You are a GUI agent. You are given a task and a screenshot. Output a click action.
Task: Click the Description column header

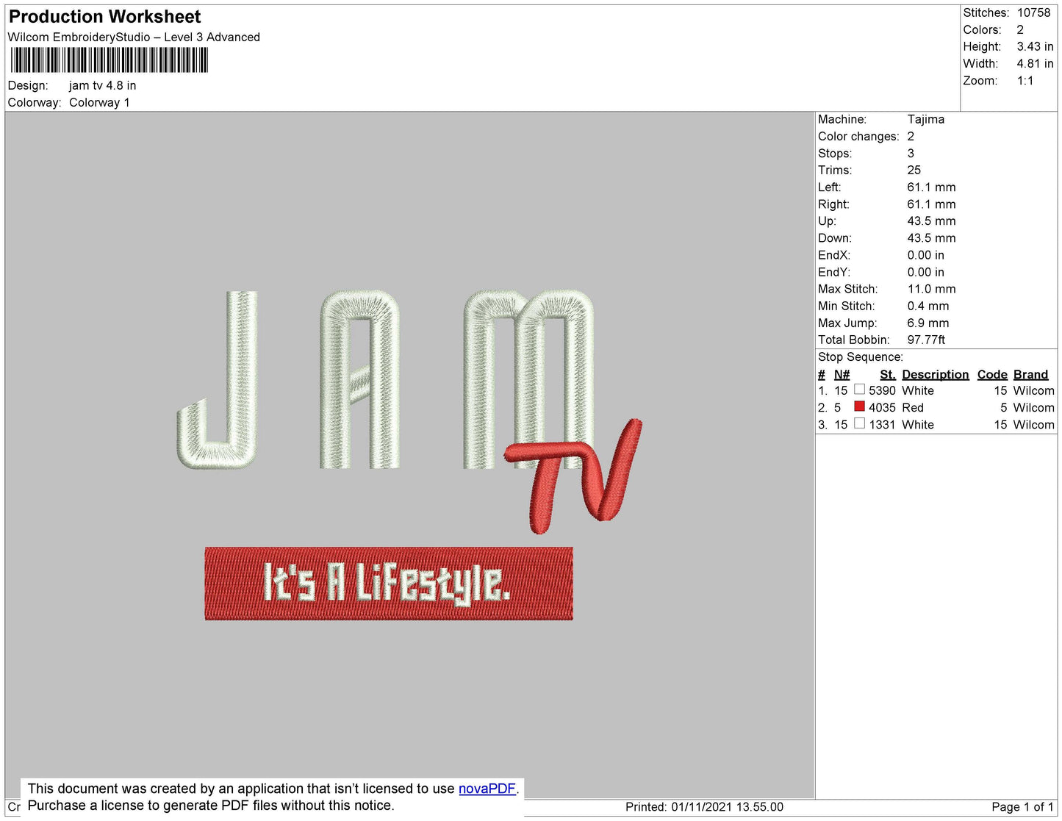coord(935,374)
